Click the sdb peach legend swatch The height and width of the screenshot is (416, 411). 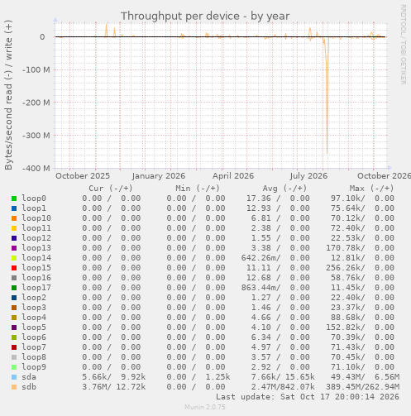pos(14,387)
